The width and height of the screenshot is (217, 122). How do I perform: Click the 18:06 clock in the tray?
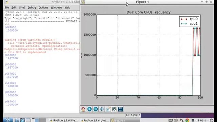pos(200,121)
